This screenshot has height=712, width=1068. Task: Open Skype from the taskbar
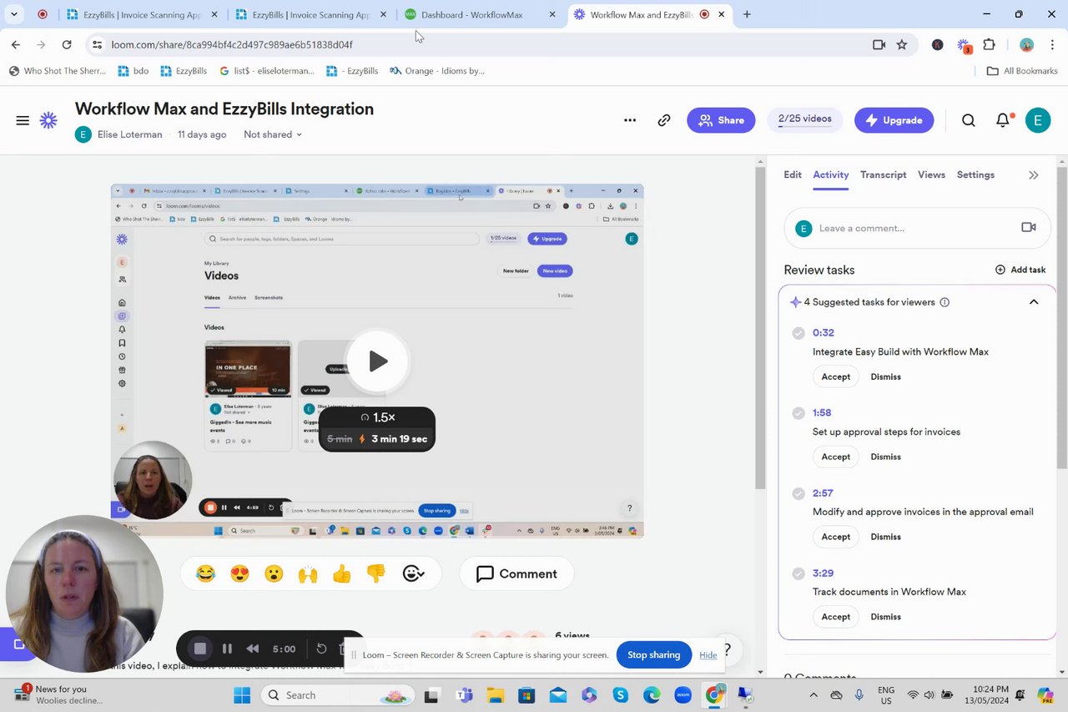point(620,694)
